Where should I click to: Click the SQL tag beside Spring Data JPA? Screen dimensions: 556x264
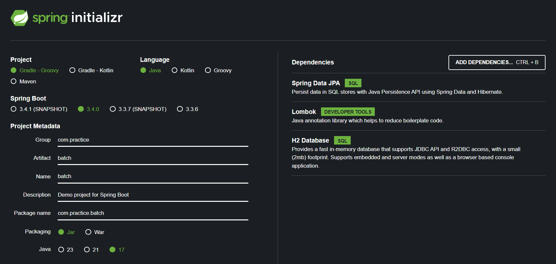coord(353,83)
